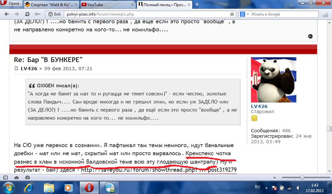Click LV426's panda avatar image
This screenshot has height=194, width=332.
click(x=274, y=80)
